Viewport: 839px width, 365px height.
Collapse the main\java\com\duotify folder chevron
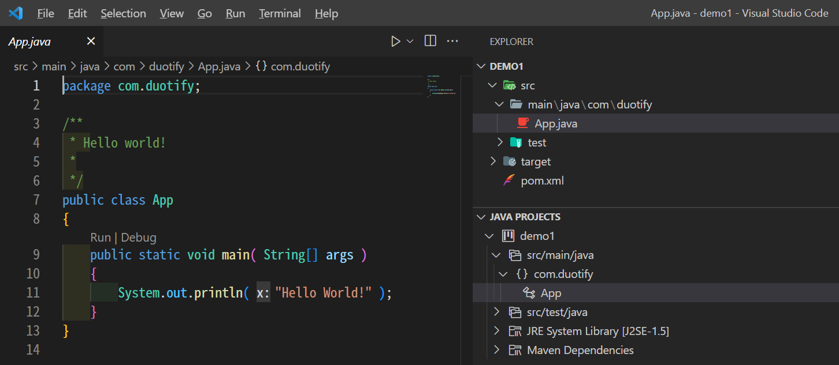tap(500, 104)
